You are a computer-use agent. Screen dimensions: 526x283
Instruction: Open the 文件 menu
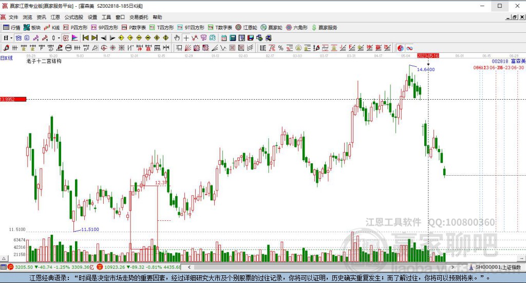[13, 17]
